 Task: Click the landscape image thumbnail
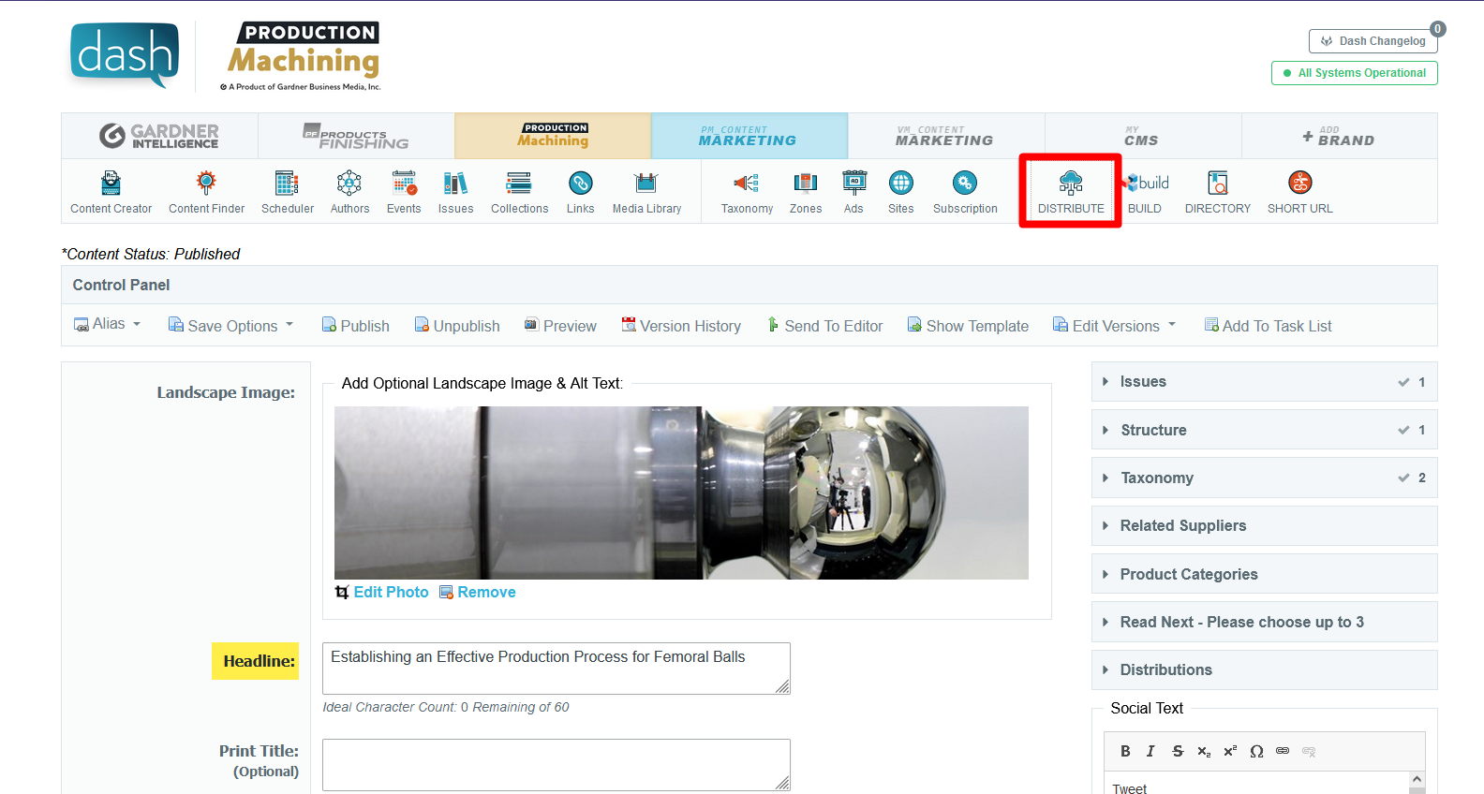pos(681,493)
